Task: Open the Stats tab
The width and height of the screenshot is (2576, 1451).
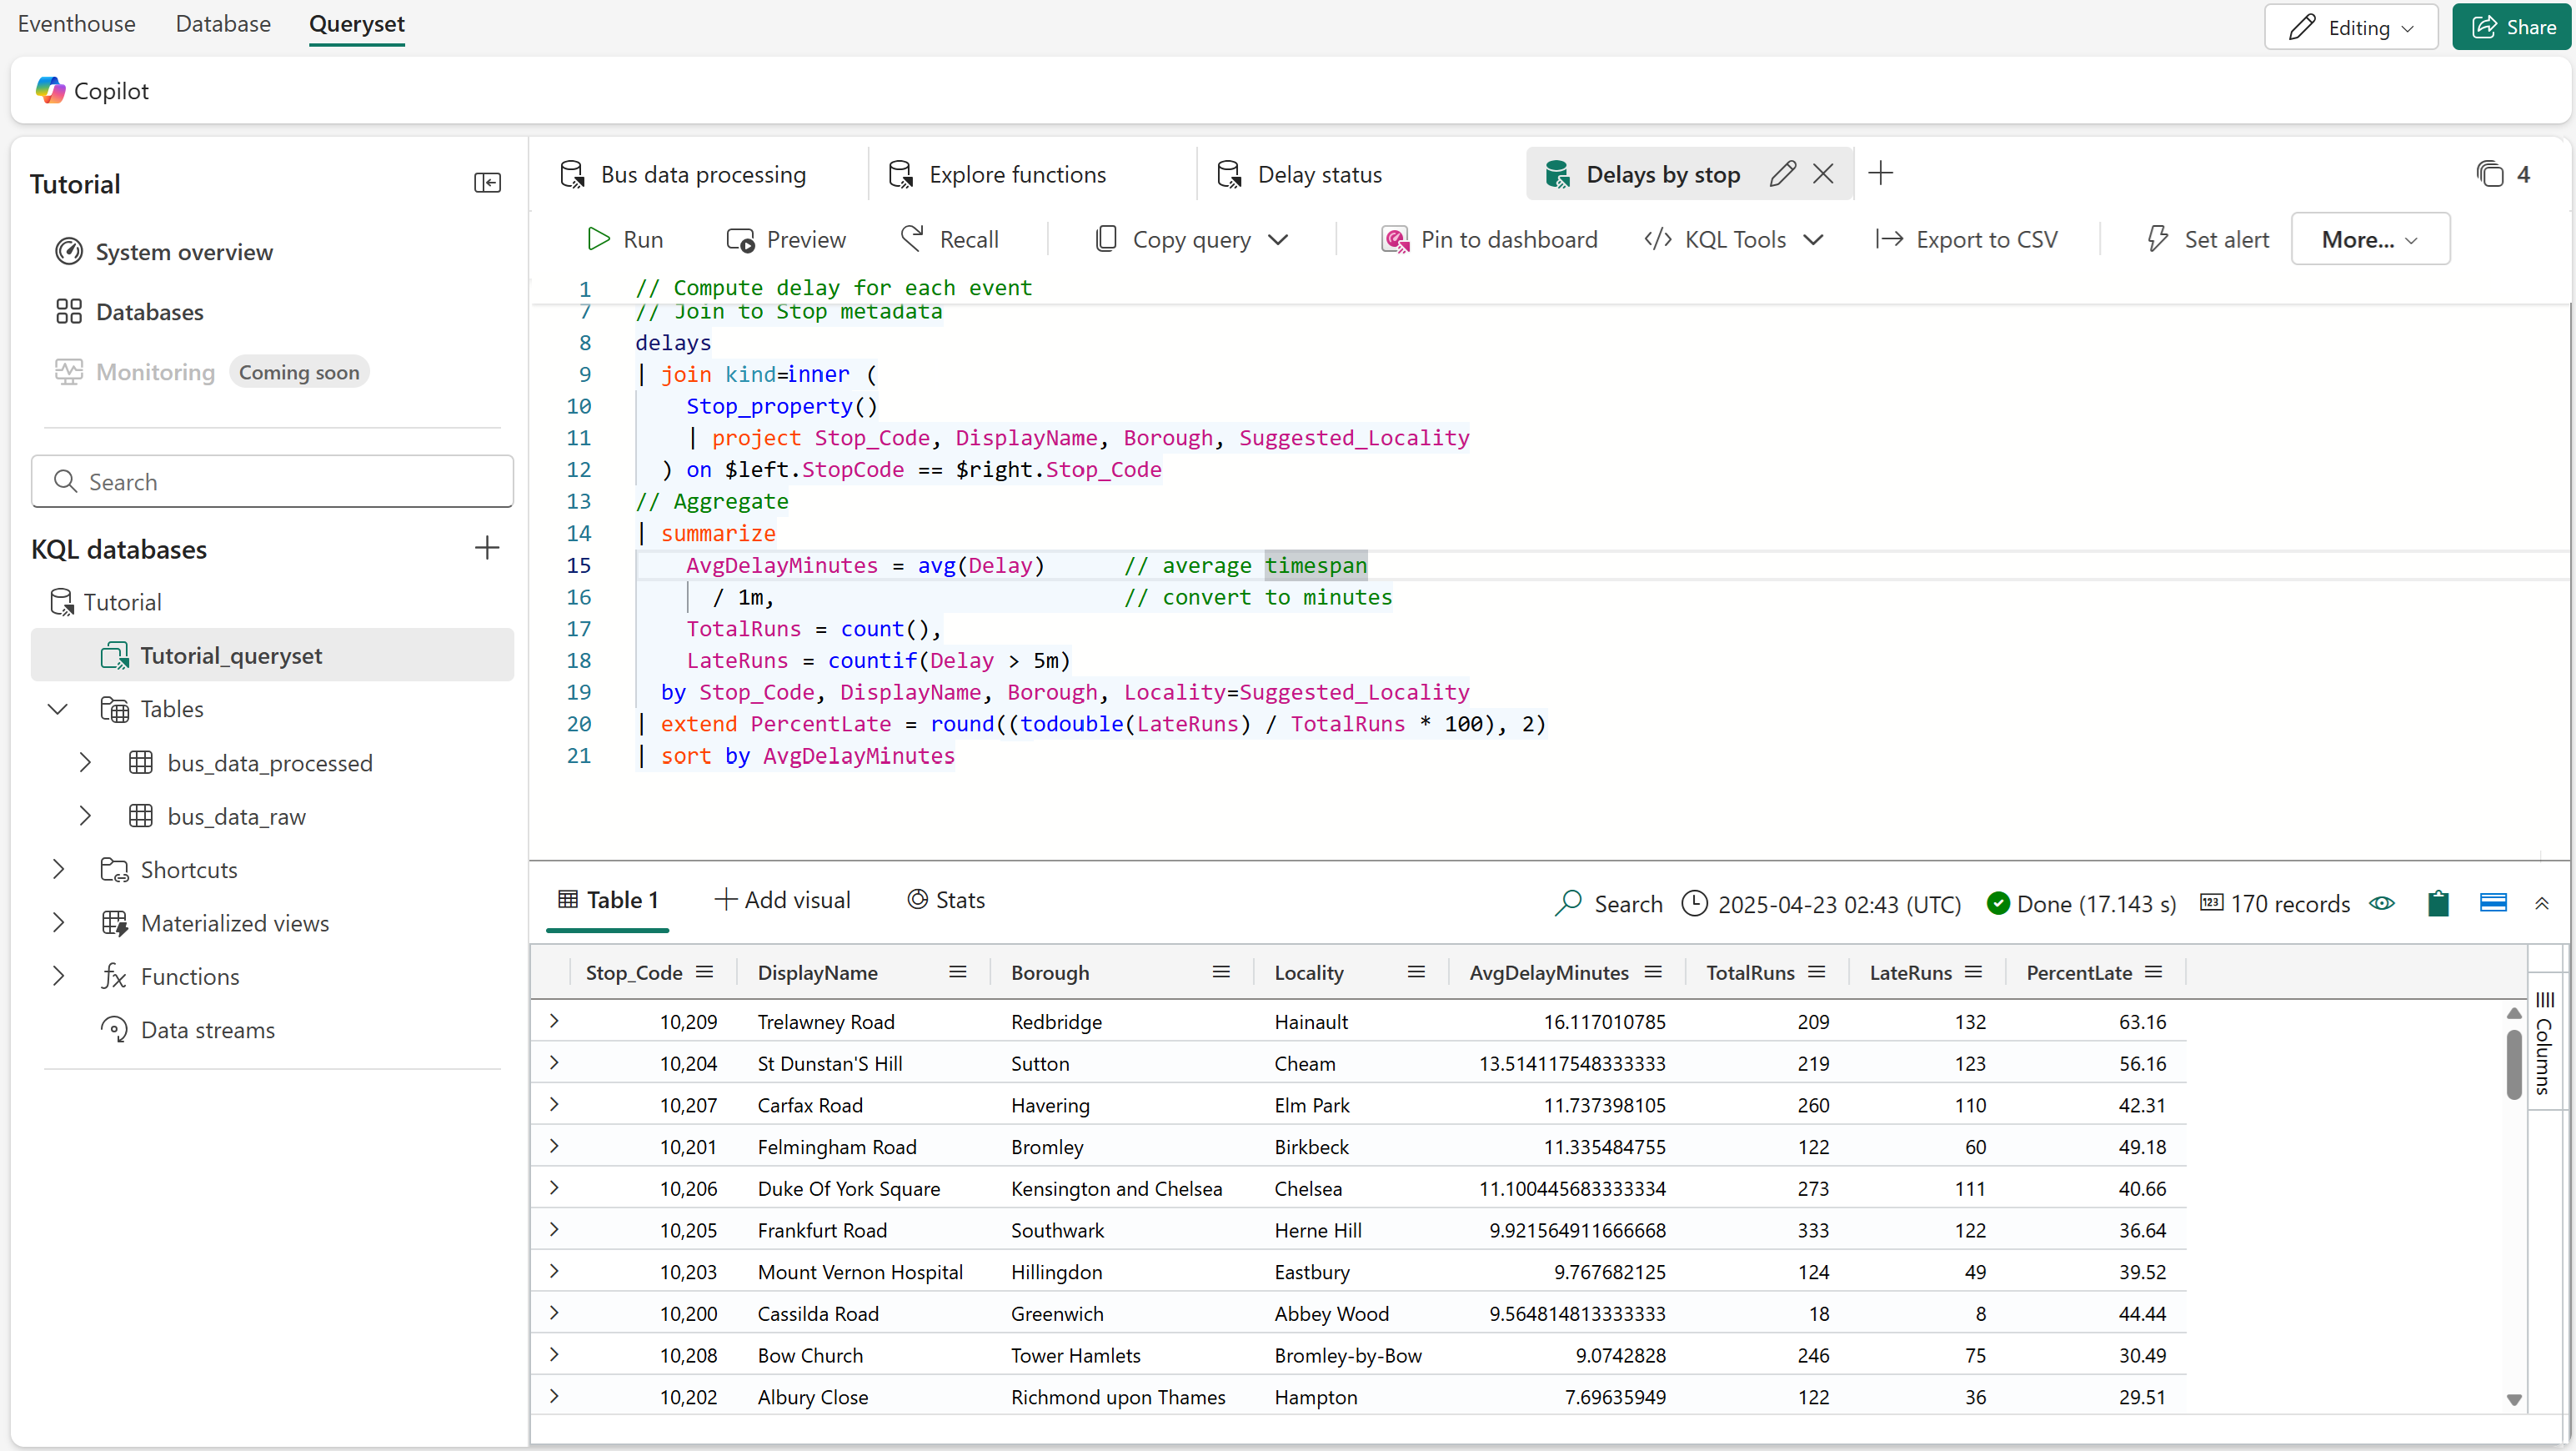Action: click(946, 900)
